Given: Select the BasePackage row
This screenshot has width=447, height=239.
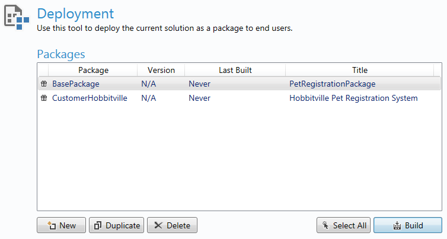Looking at the screenshot, I should tap(240, 84).
